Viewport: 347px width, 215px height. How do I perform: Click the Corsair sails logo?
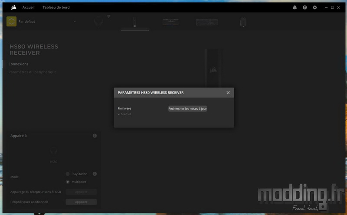click(x=14, y=7)
